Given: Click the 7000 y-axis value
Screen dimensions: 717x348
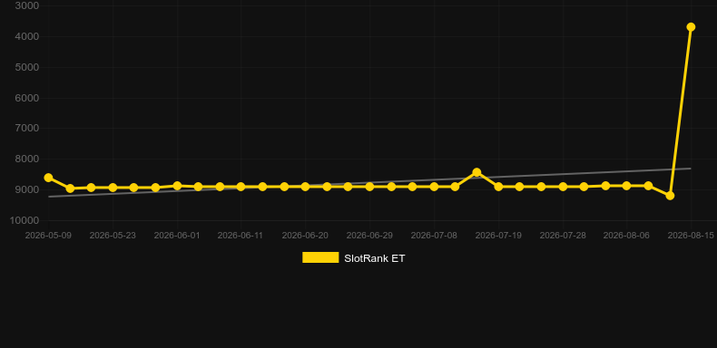Looking at the screenshot, I should coord(27,129).
